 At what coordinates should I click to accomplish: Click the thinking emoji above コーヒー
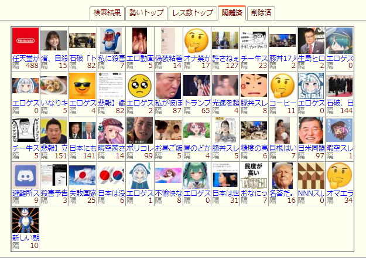point(282,85)
